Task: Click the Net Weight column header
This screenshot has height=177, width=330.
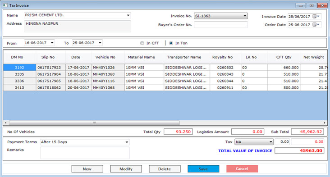Action: pyautogui.click(x=314, y=57)
